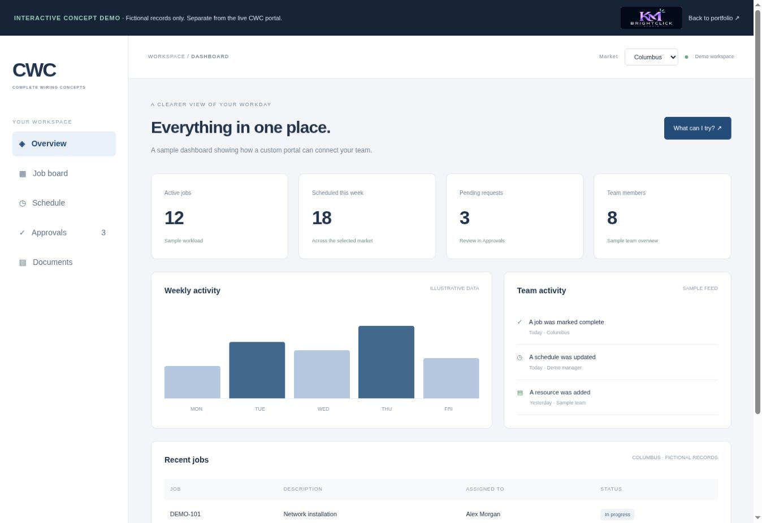The width and height of the screenshot is (762, 523).
Task: Click the 'What can I try?' button
Action: [x=698, y=128]
